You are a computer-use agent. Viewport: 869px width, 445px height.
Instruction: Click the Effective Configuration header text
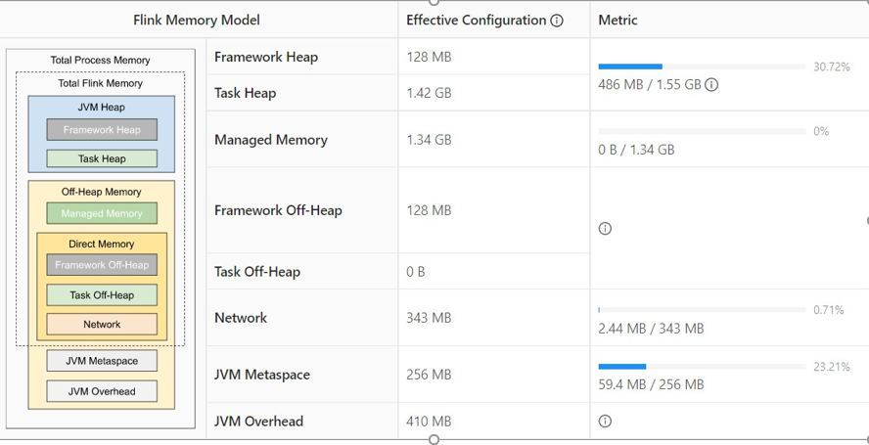(477, 21)
